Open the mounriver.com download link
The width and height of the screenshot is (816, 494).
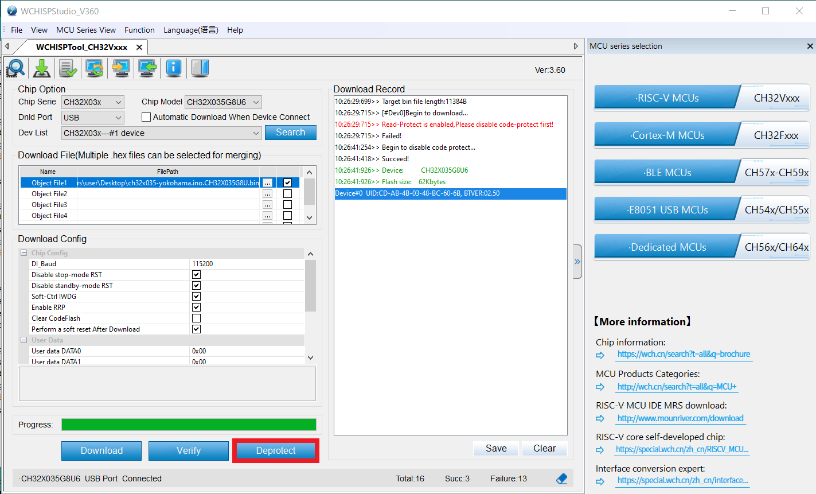coord(680,419)
